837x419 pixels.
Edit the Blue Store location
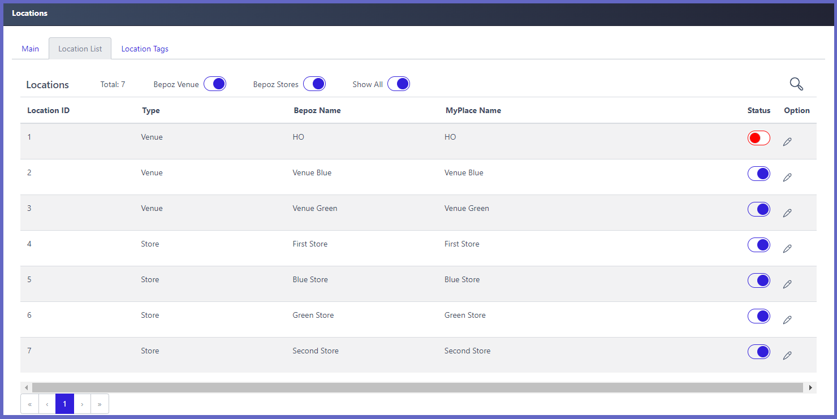coord(787,284)
